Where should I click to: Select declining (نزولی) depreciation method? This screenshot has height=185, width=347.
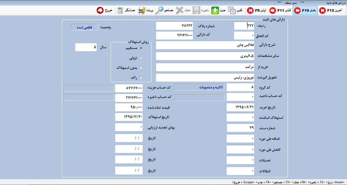141,58
